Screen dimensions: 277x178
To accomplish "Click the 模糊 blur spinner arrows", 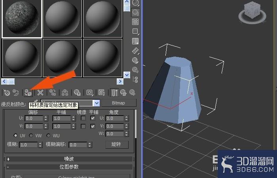I will click(40, 145).
